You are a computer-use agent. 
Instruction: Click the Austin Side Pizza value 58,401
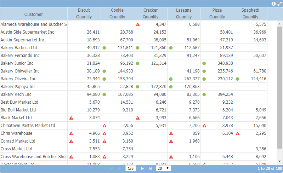tap(226, 32)
